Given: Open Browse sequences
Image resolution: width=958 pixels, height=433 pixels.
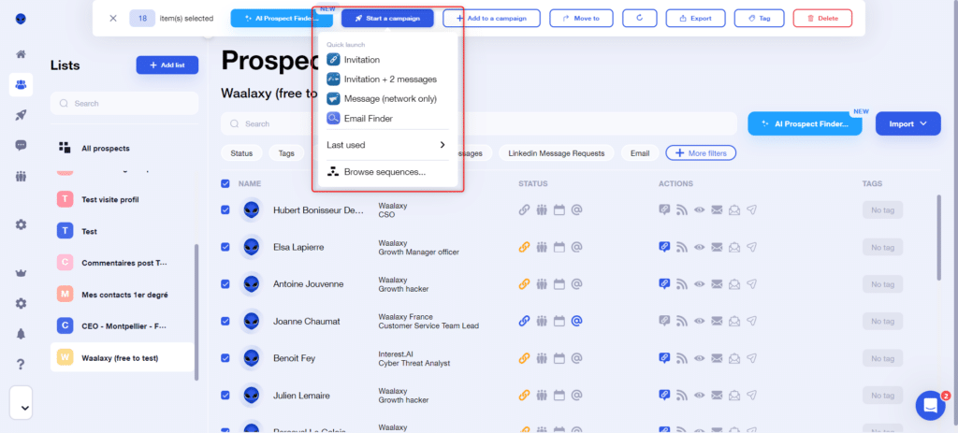Looking at the screenshot, I should coord(387,172).
